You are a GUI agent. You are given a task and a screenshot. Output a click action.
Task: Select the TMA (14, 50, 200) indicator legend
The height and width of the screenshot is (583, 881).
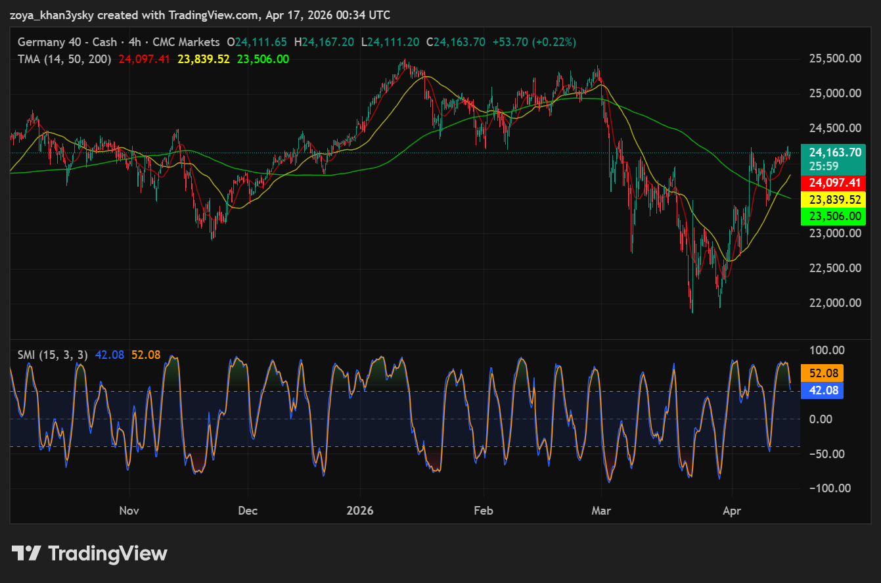tap(64, 59)
